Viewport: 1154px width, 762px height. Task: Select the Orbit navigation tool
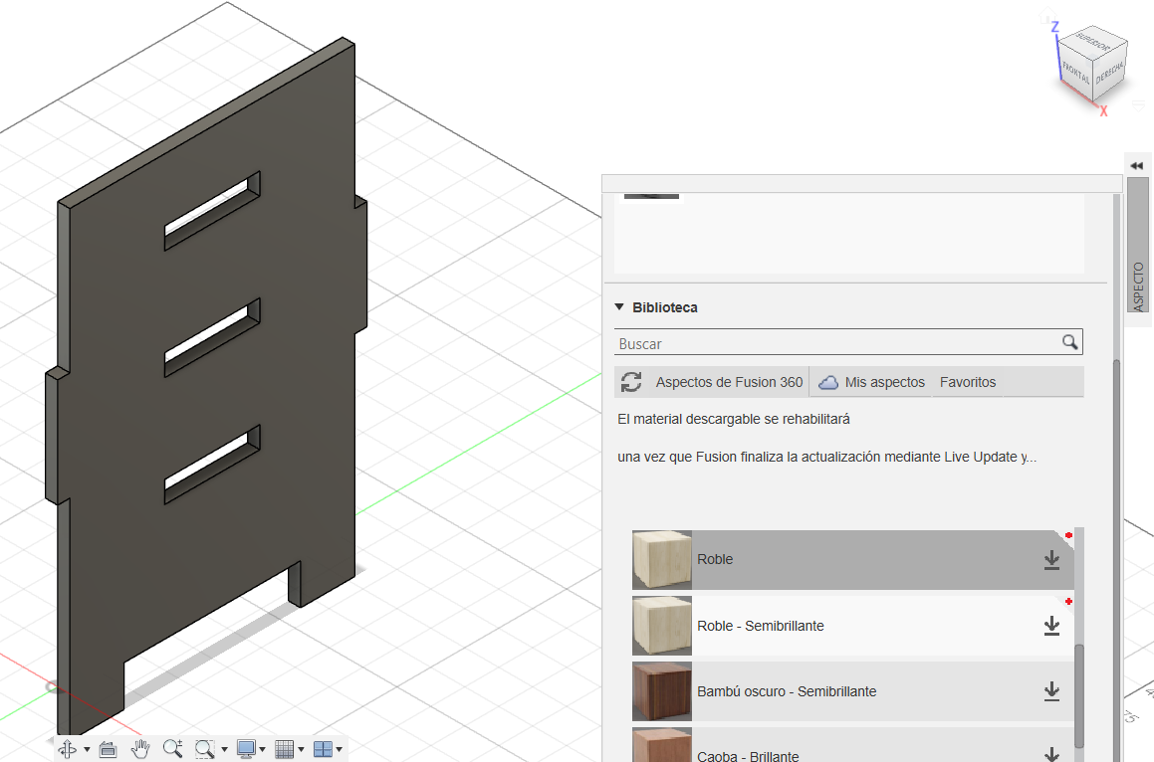tap(67, 749)
